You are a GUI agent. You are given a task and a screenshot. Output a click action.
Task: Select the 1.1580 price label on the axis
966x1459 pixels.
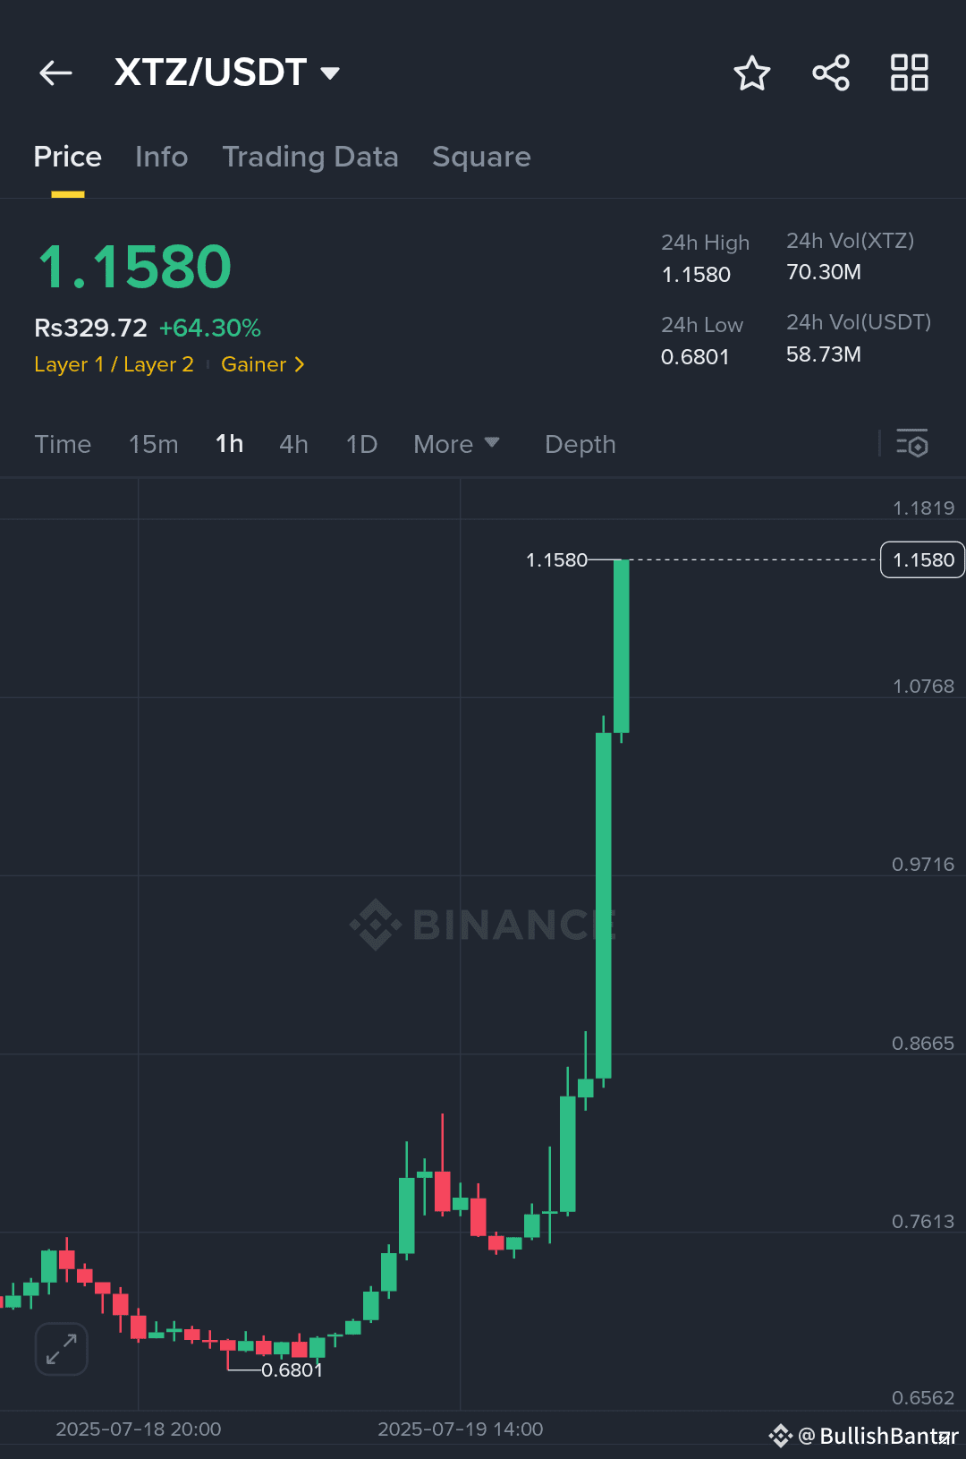(922, 559)
